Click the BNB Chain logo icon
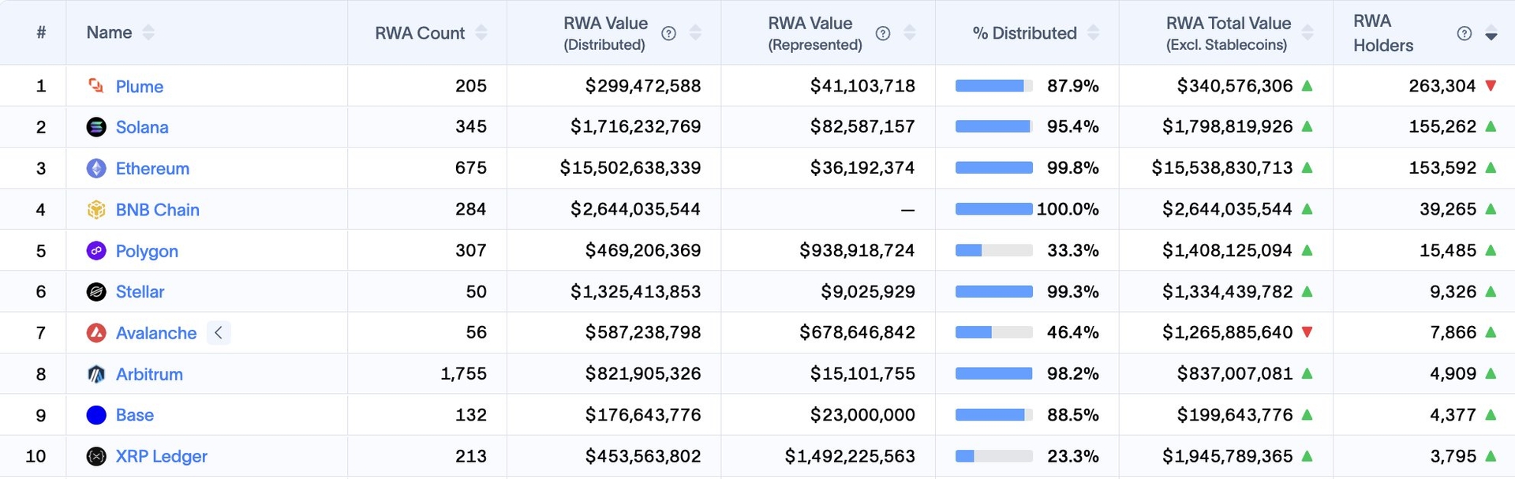This screenshot has width=1515, height=479. pyautogui.click(x=96, y=210)
